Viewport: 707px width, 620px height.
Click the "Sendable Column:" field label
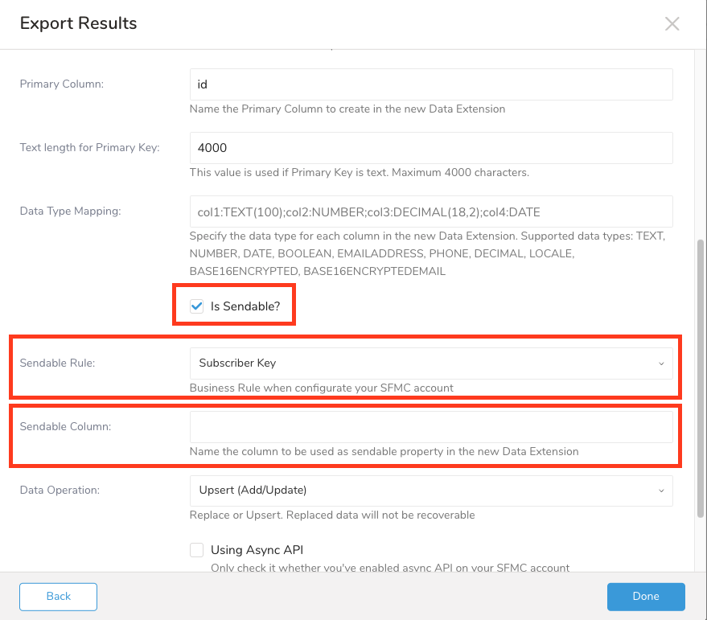(x=65, y=426)
